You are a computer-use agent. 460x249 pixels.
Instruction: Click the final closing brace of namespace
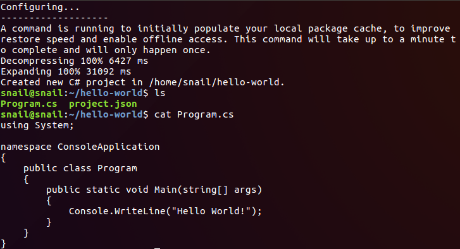3,243
